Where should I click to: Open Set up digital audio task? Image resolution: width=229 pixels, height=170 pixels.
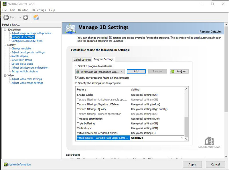coord(22,64)
